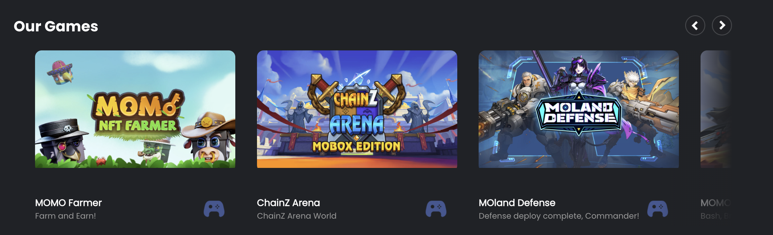773x235 pixels.
Task: Click the parrot character in MOMO banner
Action: (60, 72)
